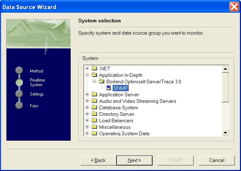
Task: Click the Realtime System step circle
Action: tap(19, 82)
